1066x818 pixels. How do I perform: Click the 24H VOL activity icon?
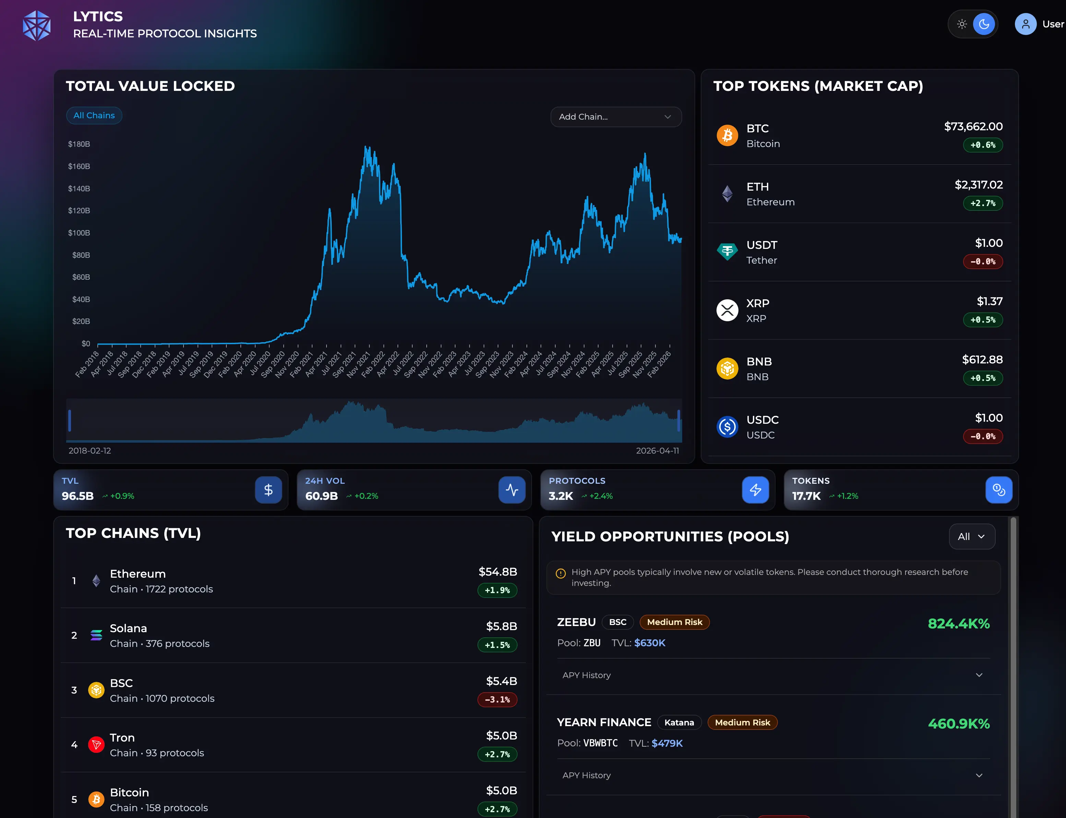[512, 490]
